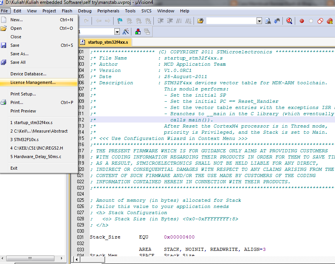Choose Close from File menu

coord(39,37)
